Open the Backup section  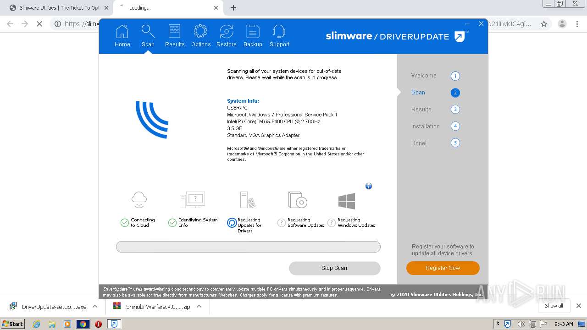tap(253, 36)
